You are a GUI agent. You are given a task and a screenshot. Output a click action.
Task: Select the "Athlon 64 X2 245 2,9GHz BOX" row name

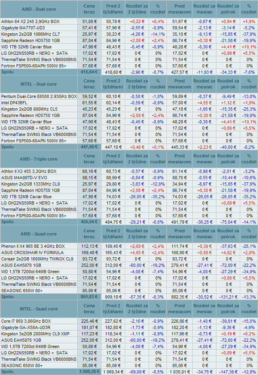coord(31,21)
